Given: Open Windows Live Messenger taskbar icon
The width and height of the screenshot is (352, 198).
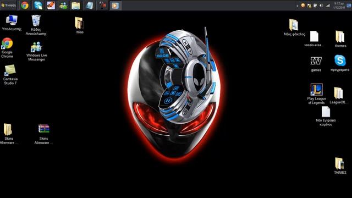Looking at the screenshot, I should [64, 5].
